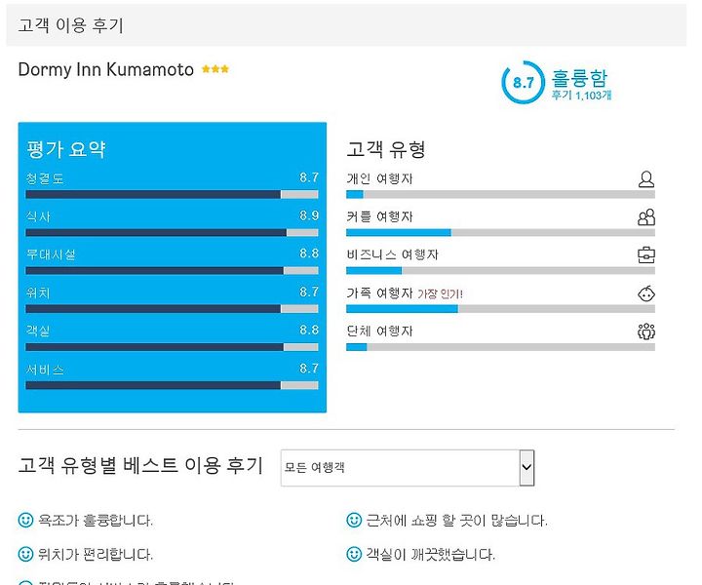The height and width of the screenshot is (585, 702).
Task: Click smiley icon beside 욕조가 훌륭합니다
Action: [25, 520]
